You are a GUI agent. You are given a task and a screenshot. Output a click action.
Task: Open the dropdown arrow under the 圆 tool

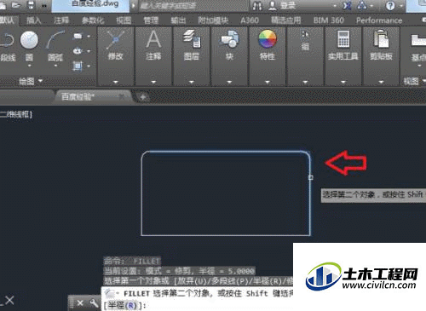click(x=29, y=66)
